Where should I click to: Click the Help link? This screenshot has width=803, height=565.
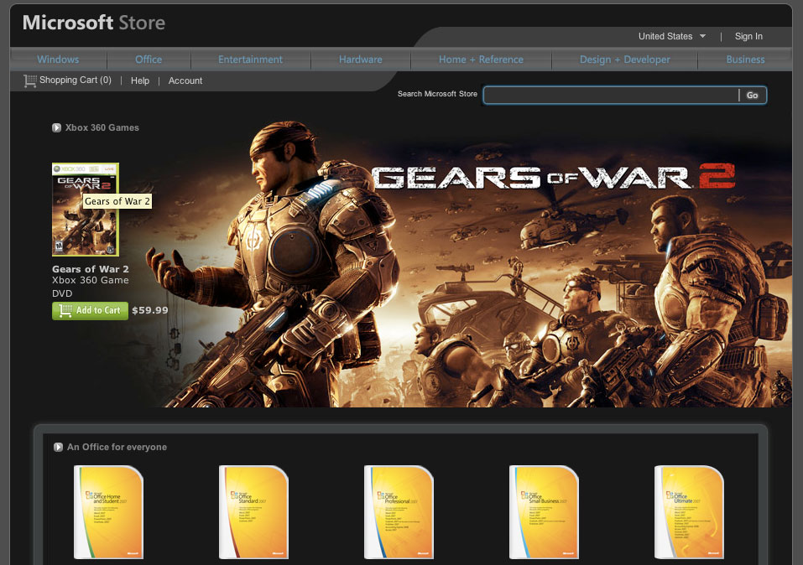(140, 80)
